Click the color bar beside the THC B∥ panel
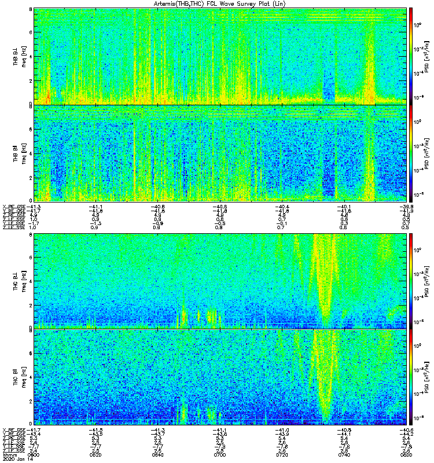This screenshot has height=463, width=434. tap(411, 377)
